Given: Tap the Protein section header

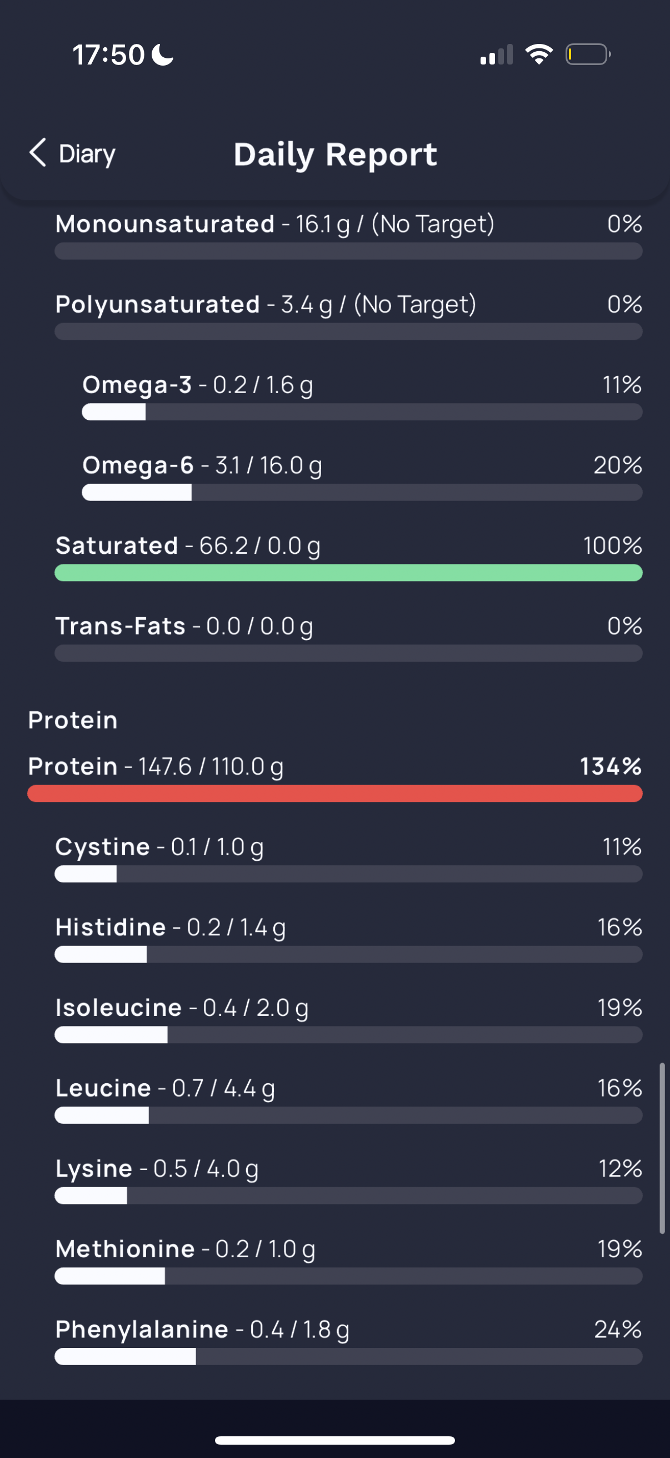Looking at the screenshot, I should (x=73, y=720).
